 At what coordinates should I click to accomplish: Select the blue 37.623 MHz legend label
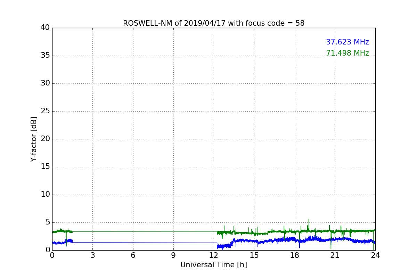[347, 42]
